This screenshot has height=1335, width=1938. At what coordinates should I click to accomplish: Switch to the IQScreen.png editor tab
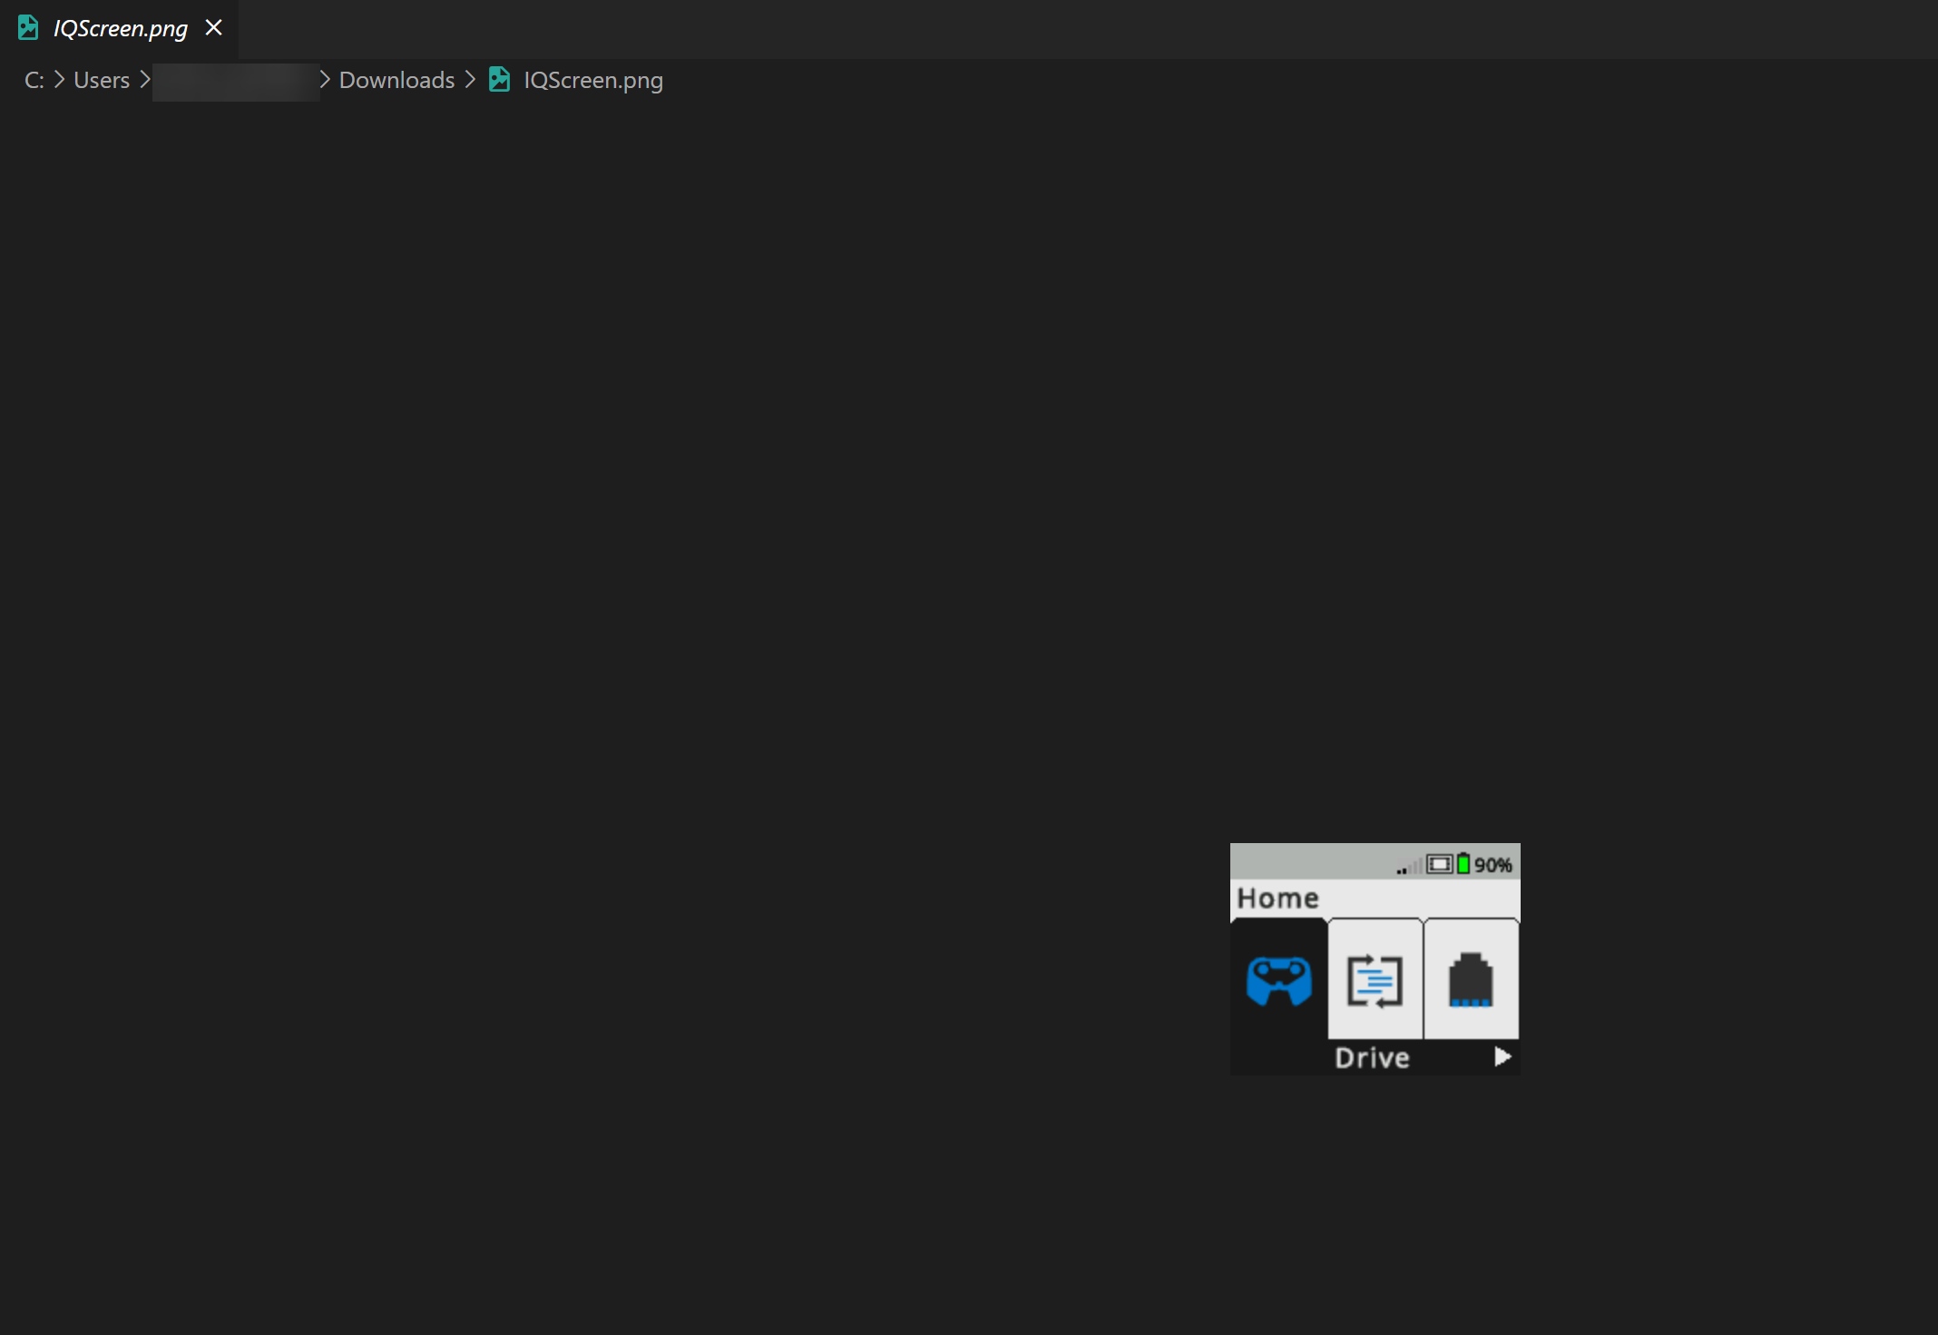point(121,28)
